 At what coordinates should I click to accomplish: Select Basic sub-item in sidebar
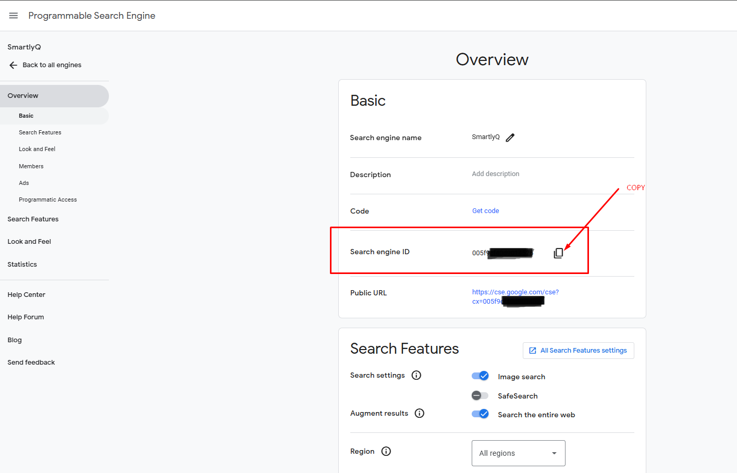click(x=54, y=116)
